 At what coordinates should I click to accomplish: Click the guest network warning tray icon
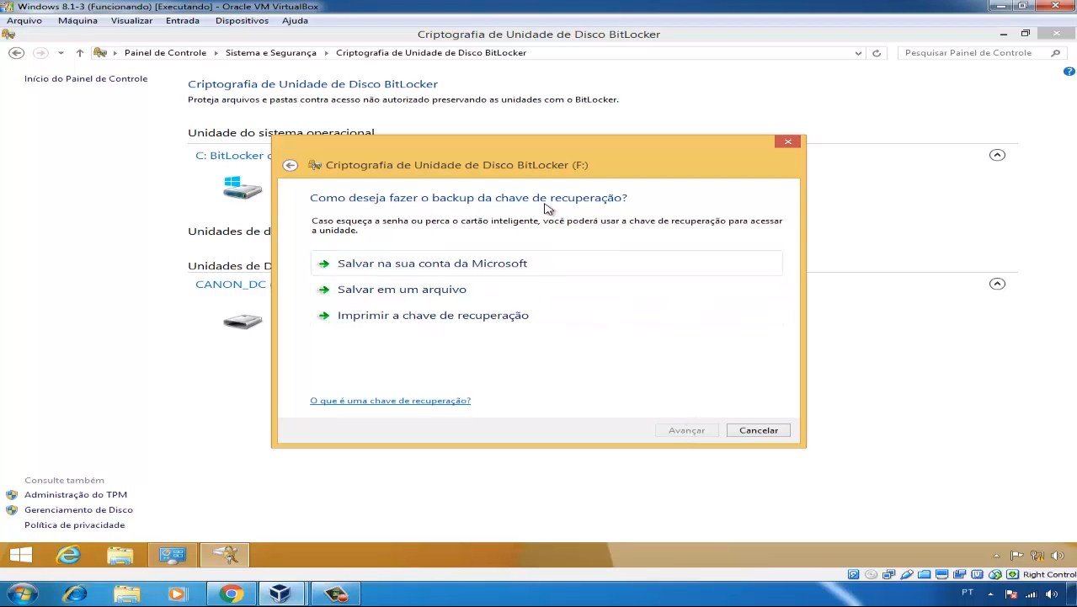point(1037,556)
